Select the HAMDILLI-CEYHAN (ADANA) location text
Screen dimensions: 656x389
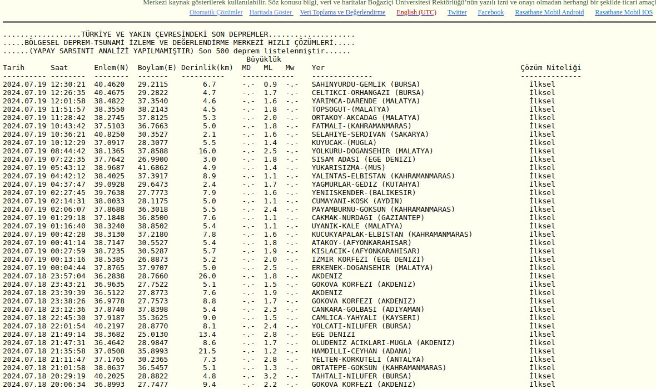point(361,351)
